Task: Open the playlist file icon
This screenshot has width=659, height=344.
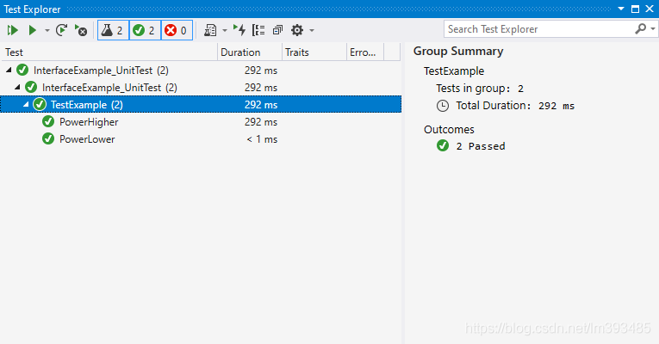Action: [x=210, y=30]
